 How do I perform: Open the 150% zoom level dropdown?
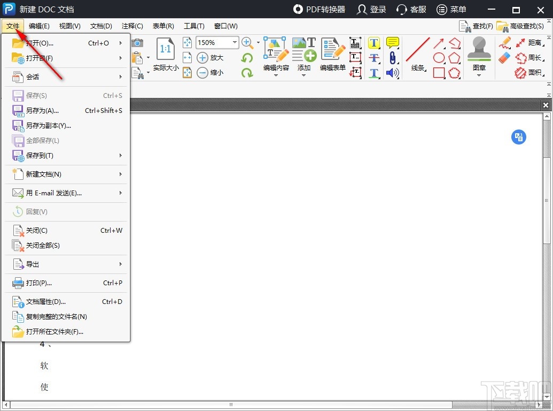tap(235, 43)
